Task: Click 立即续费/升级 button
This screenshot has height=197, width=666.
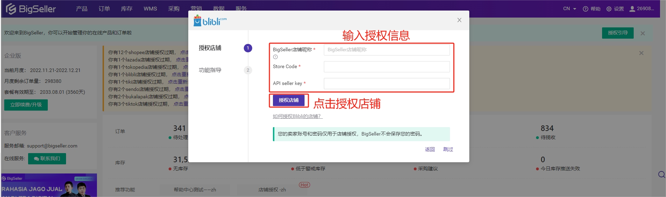Action: [26, 105]
